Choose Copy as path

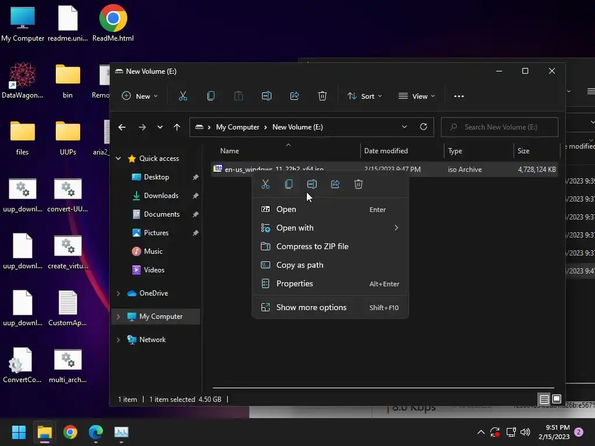tap(330, 265)
